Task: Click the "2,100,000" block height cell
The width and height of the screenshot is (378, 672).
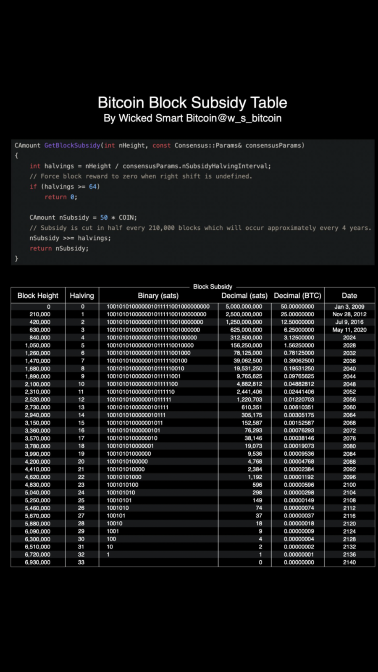Action: click(x=37, y=384)
